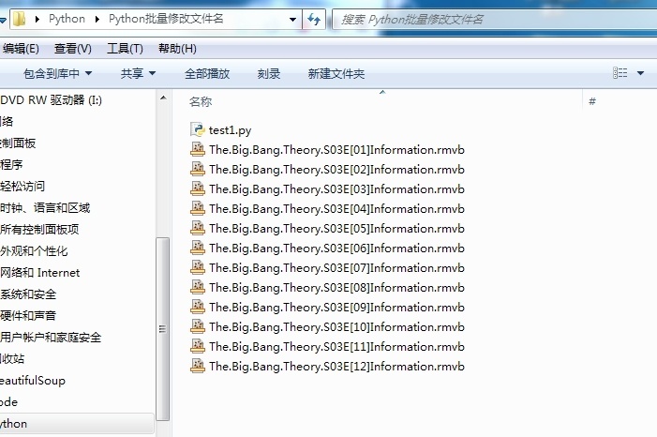
Task: Click the video icon of S03E[08] file
Action: 198,287
